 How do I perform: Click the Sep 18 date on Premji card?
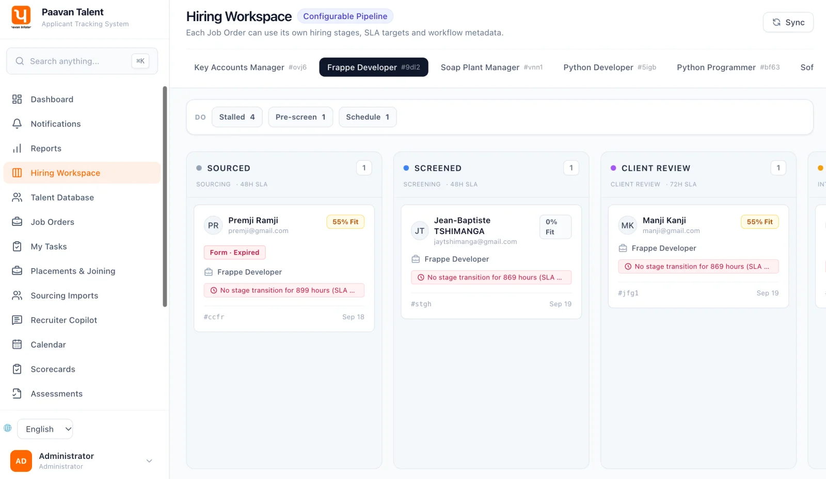pos(353,317)
